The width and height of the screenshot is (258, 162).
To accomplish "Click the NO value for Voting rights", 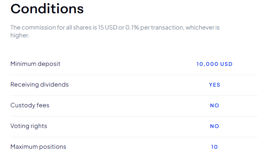I will click(214, 126).
